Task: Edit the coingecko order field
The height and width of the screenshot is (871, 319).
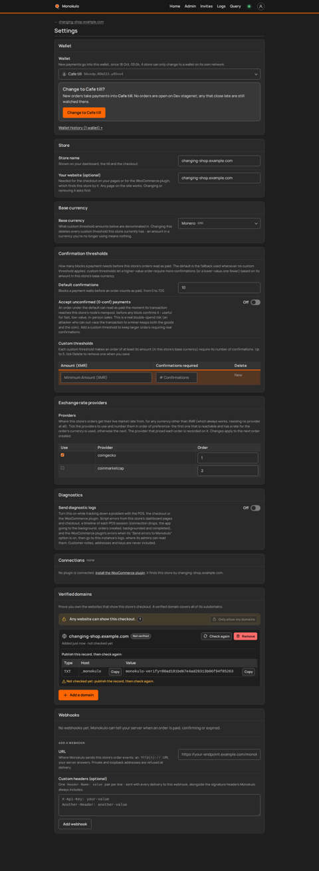Action: click(x=228, y=458)
